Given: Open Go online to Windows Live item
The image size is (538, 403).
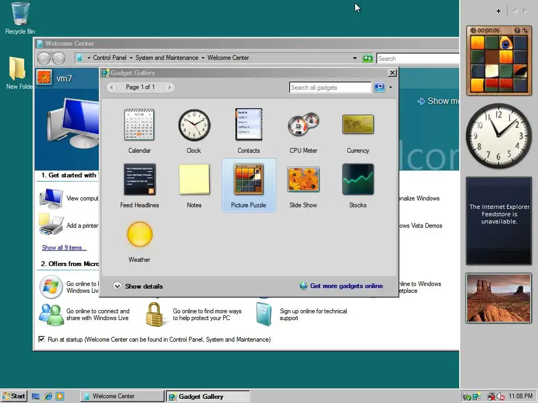Looking at the screenshot, I should pos(69,287).
